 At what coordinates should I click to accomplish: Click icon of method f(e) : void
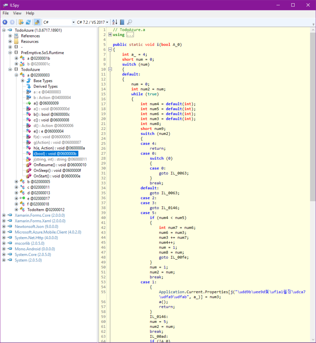tap(29, 137)
